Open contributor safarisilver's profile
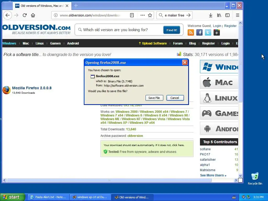 [x=208, y=159]
